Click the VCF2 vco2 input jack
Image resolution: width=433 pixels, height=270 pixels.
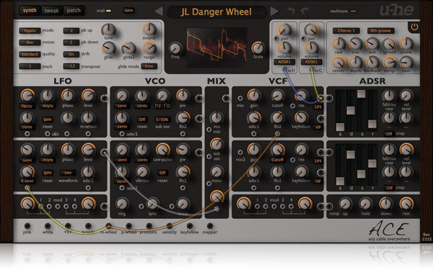[x=240, y=152]
